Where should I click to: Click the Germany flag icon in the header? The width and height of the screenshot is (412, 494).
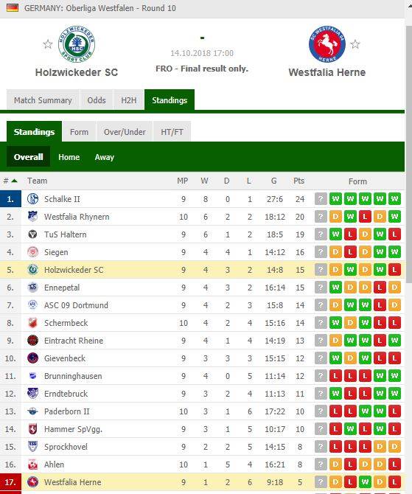pos(13,7)
